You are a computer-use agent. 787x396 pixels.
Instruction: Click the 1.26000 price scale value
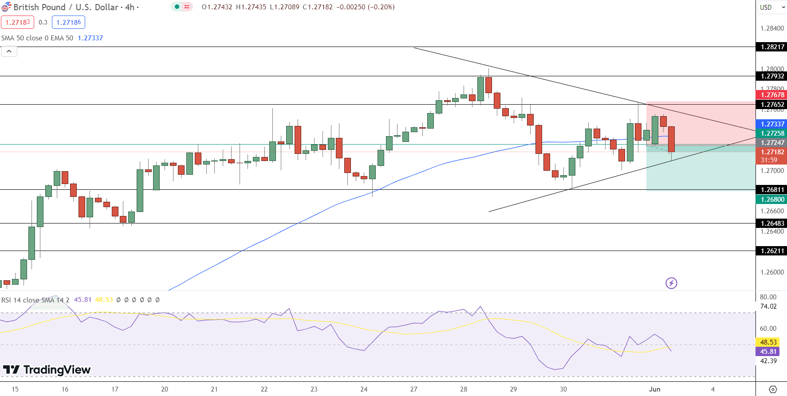tap(772, 272)
